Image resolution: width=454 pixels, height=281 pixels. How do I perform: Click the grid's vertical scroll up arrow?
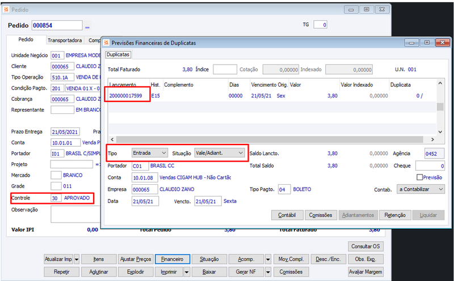pos(440,83)
